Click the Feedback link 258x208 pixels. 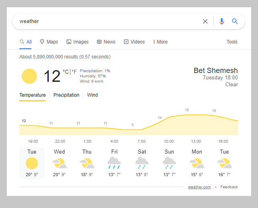pos(229,187)
